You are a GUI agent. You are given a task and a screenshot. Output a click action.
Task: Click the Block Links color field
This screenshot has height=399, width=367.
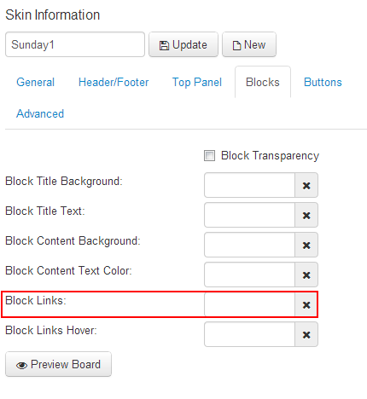pyautogui.click(x=249, y=304)
